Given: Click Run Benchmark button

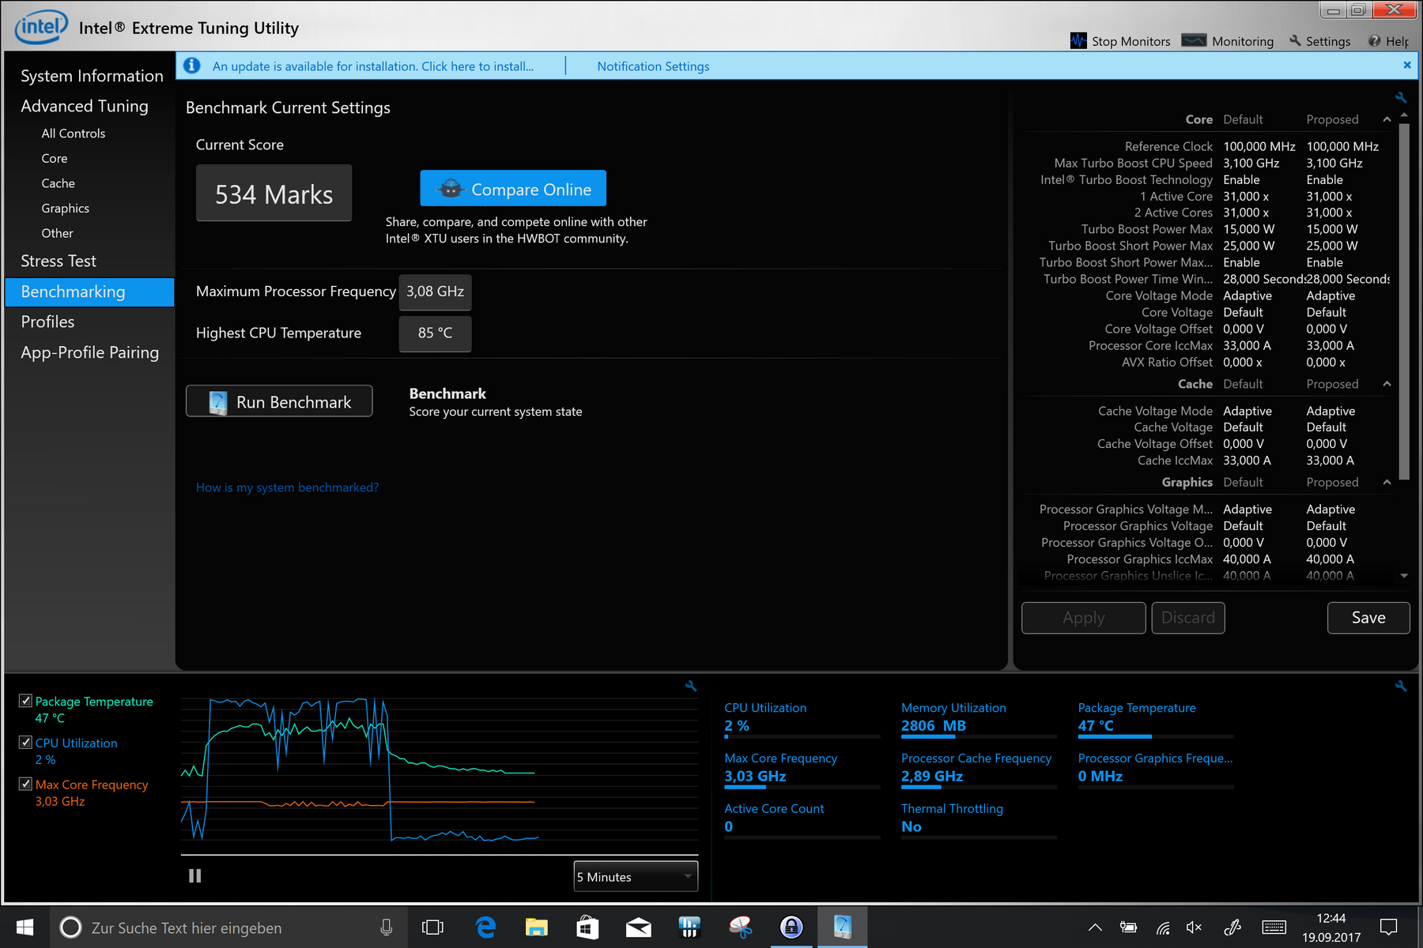Looking at the screenshot, I should [279, 401].
